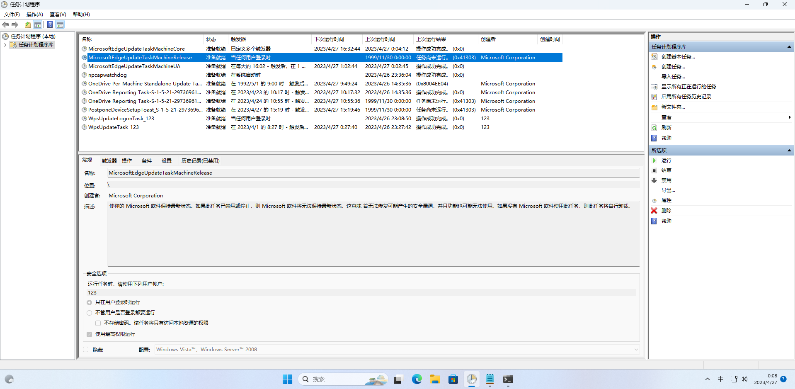Click the Forward arrow toolbar icon

[15, 25]
